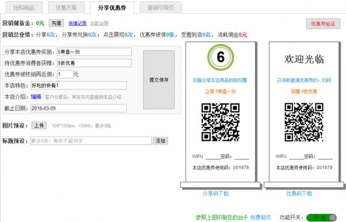Click the 上传 image upload button
The image size is (346, 222).
click(39, 126)
